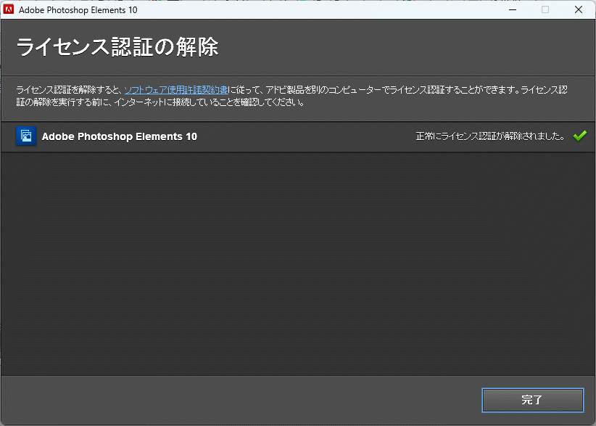
Task: Click the 正常にライセンス認証が解除されました status message
Action: 490,136
